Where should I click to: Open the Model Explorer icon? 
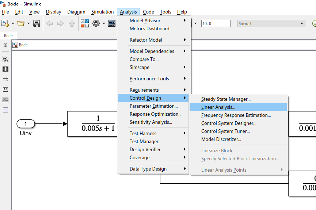pos(112,23)
